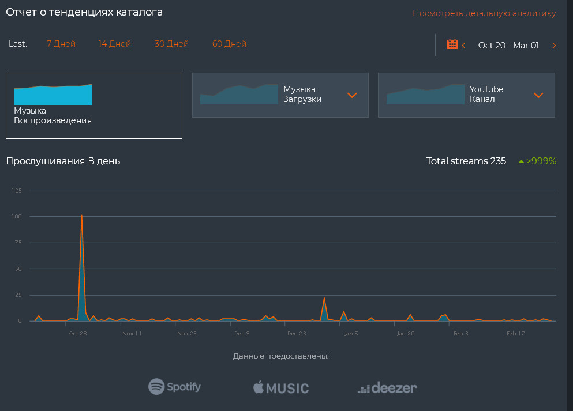Click the Музыка Воспроизведения mini chart
Viewport: 573px width, 411px height.
pyautogui.click(x=53, y=95)
